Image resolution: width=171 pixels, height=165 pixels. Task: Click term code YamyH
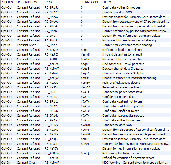click(85, 54)
